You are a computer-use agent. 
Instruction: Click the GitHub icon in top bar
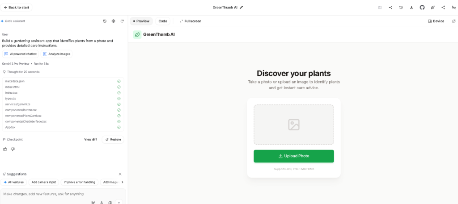click(x=422, y=8)
